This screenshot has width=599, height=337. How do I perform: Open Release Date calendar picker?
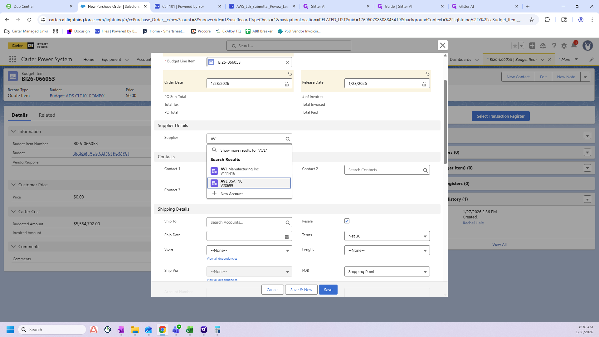(424, 84)
